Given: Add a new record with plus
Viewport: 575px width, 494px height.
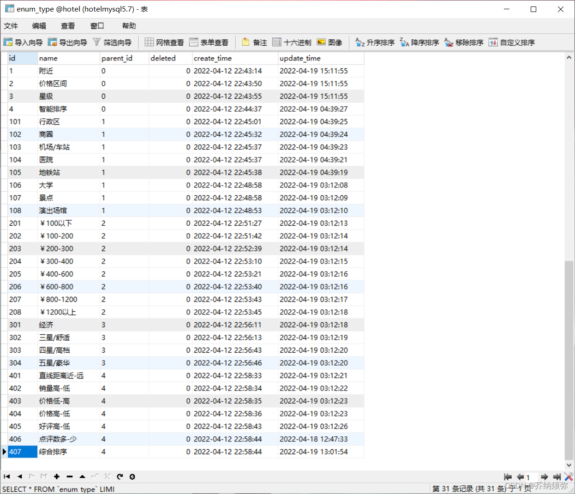Looking at the screenshot, I should [x=57, y=476].
